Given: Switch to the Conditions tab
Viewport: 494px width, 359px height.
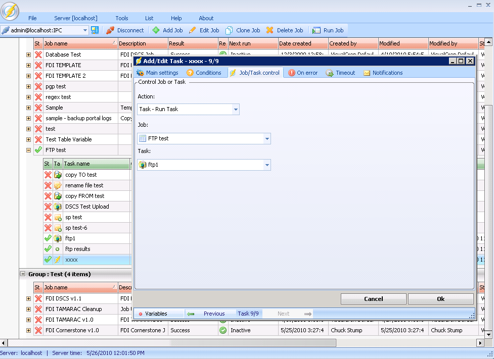Looking at the screenshot, I should tap(204, 73).
